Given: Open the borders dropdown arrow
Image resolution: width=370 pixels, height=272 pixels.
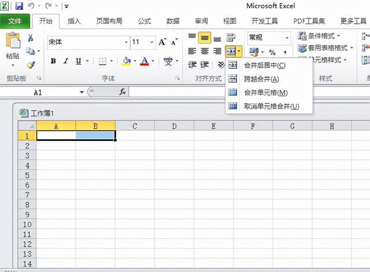Looking at the screenshot, I should pos(112,61).
